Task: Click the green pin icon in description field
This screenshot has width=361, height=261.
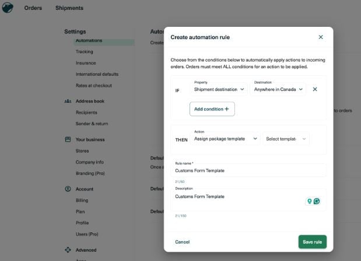Action: [x=309, y=201]
